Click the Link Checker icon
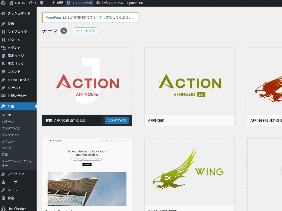The image size is (282, 211). coord(3,209)
